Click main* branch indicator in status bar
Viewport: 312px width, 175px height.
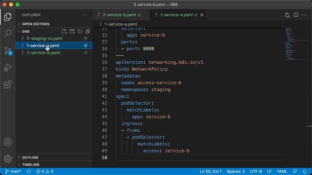click(x=13, y=172)
